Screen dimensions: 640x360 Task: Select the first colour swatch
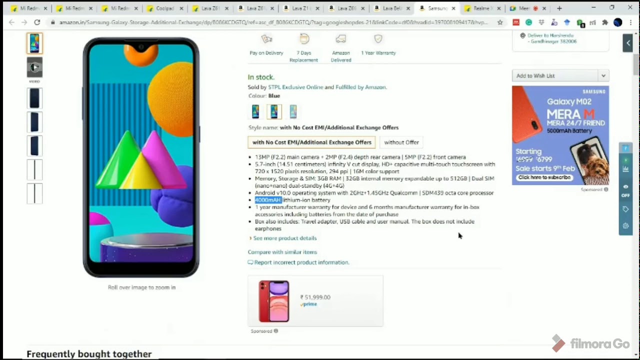pyautogui.click(x=255, y=111)
